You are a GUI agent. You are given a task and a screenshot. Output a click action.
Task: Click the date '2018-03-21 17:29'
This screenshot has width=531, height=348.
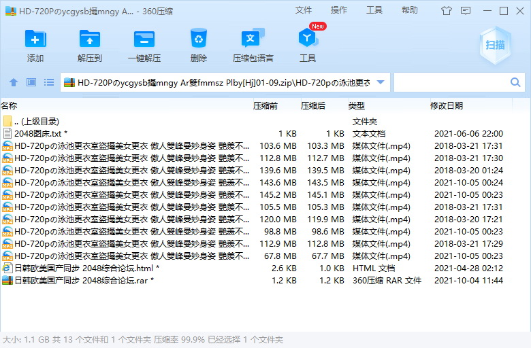(x=468, y=244)
